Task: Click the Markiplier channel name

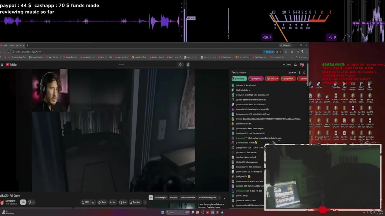Action: click(x=10, y=201)
